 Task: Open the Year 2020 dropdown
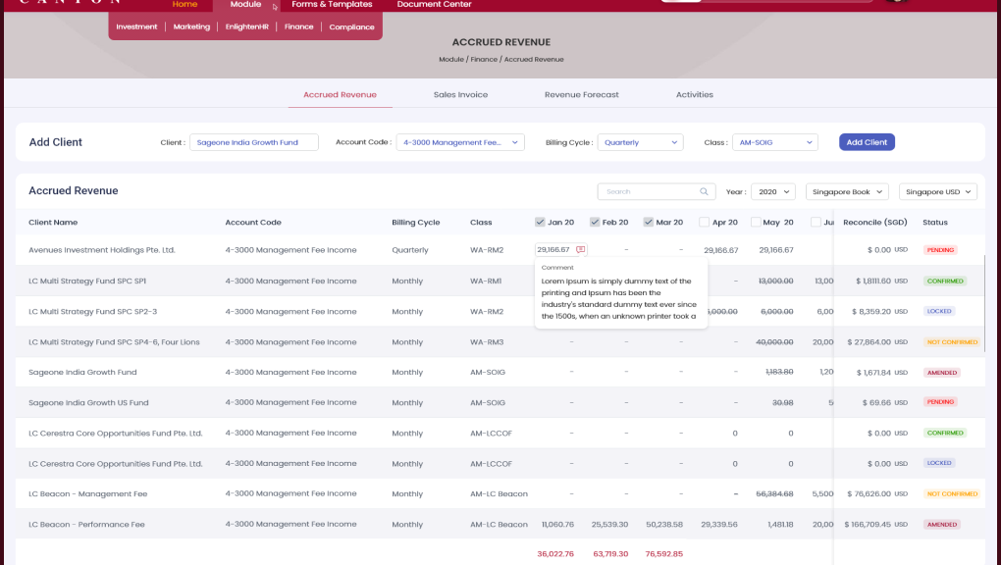(773, 191)
